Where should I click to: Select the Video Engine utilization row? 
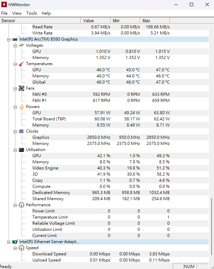click(104, 168)
